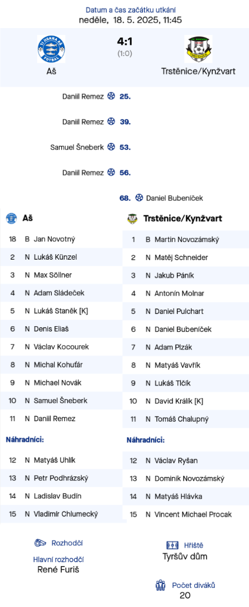
Task: Select goalkeeper Jan Novotný in Aš lineup
Action: 61,239
